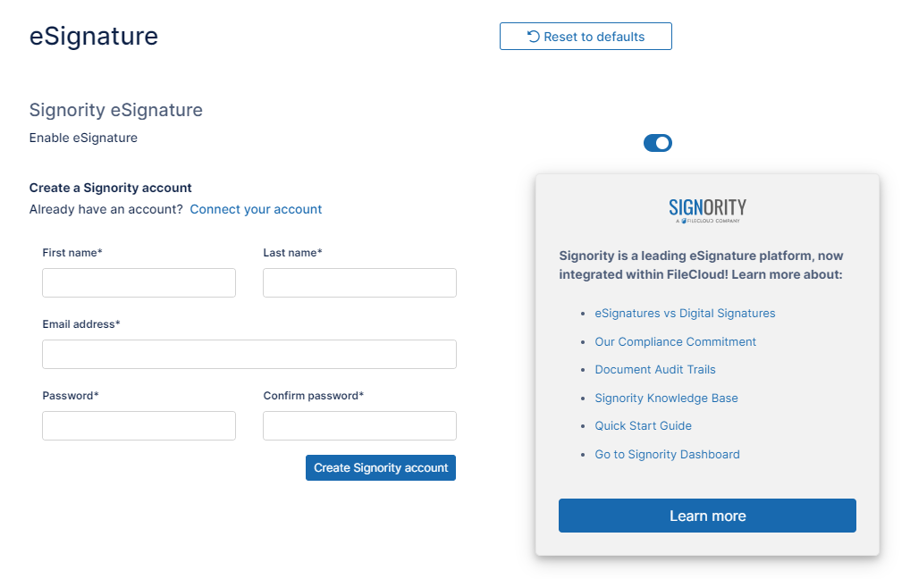Select the Confirm password field

pyautogui.click(x=359, y=425)
